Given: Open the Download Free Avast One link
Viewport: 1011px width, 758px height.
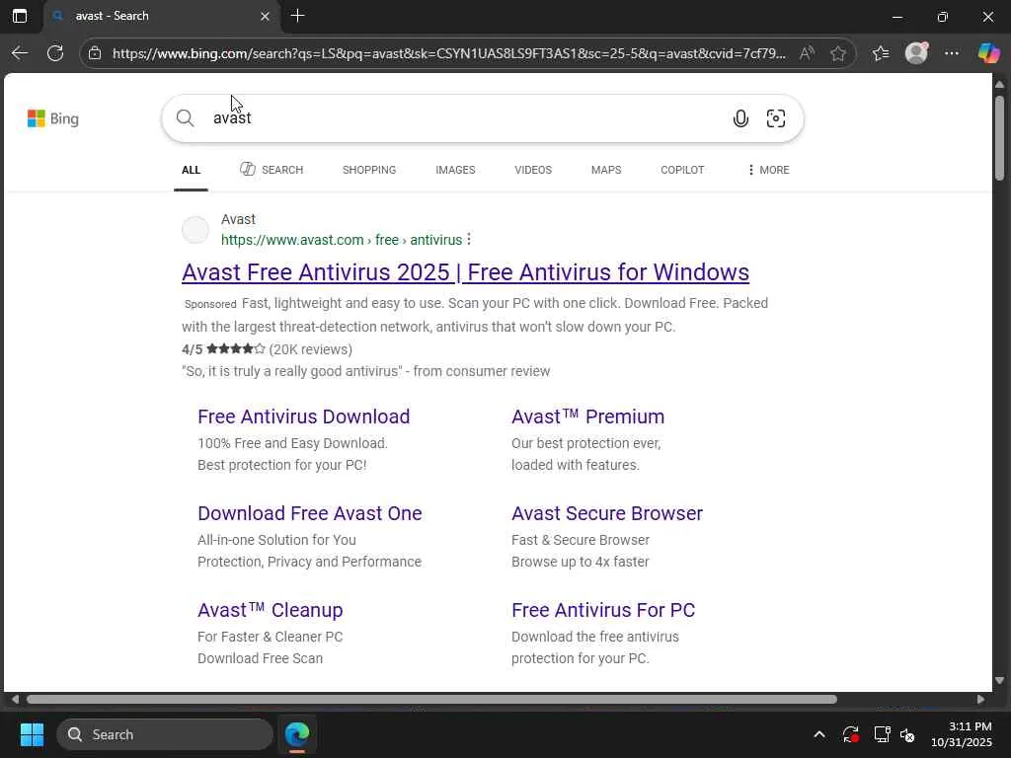Looking at the screenshot, I should click(x=309, y=513).
